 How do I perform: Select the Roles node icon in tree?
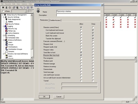[6, 22]
